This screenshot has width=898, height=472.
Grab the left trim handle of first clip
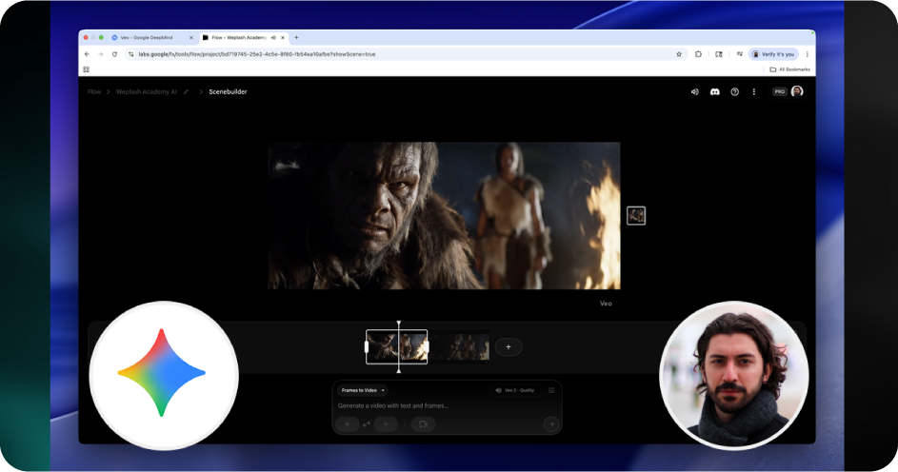point(367,346)
